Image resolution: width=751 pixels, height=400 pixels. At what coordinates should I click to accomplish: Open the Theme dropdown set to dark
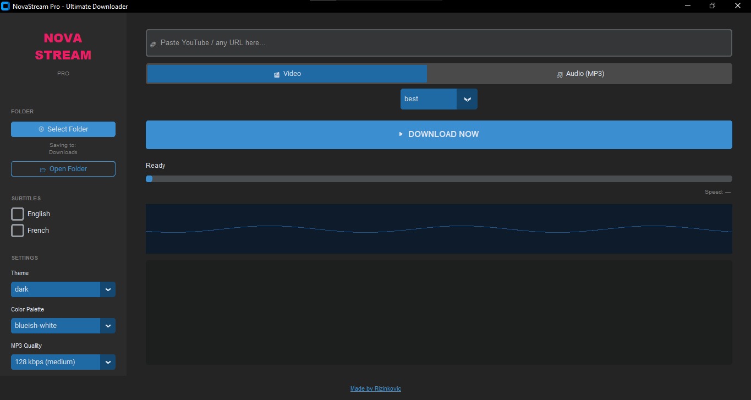(x=108, y=289)
